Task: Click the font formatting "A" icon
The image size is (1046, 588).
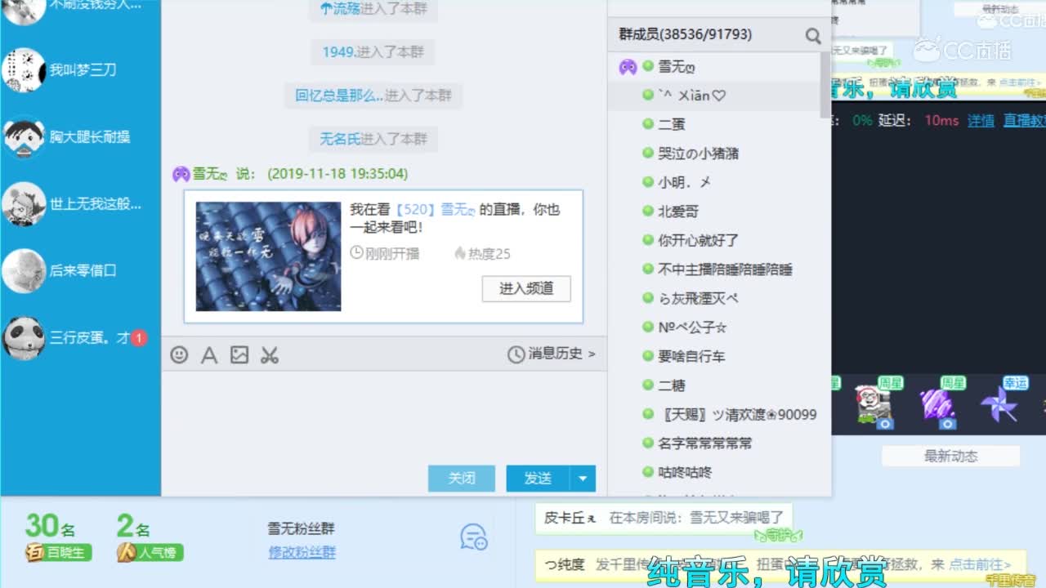Action: point(209,354)
